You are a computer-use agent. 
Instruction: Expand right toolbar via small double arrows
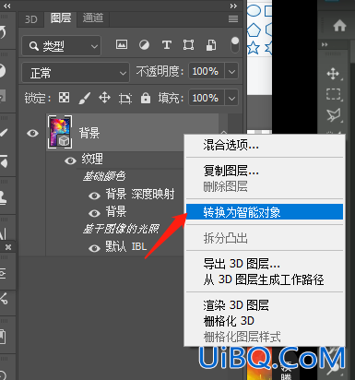coord(325,44)
